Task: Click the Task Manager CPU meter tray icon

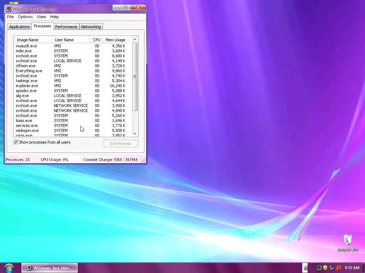Action: 319,268
